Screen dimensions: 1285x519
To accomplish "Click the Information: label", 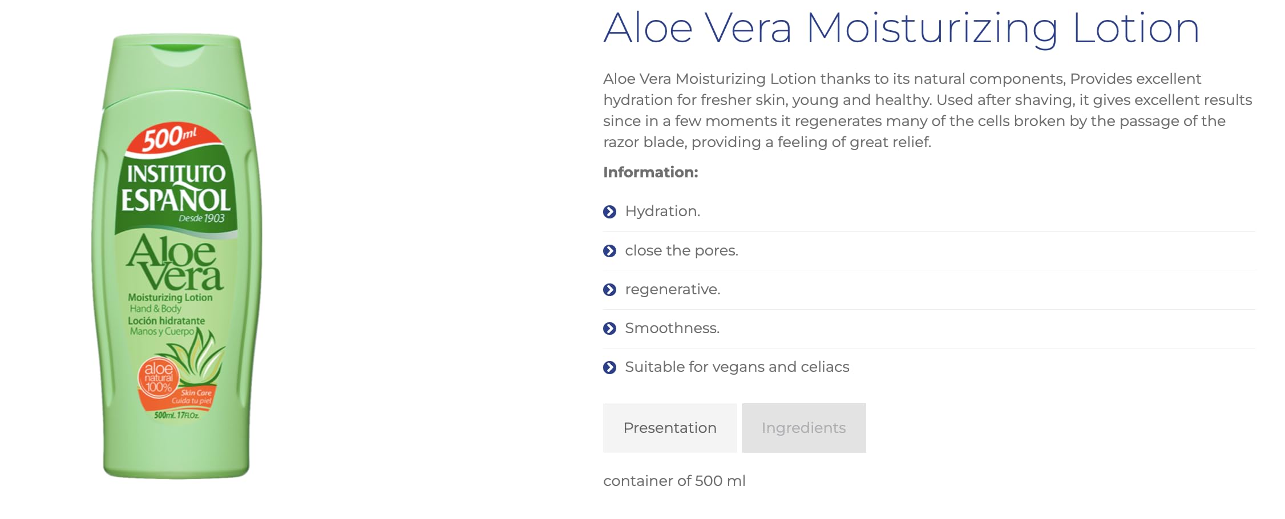I will (650, 172).
